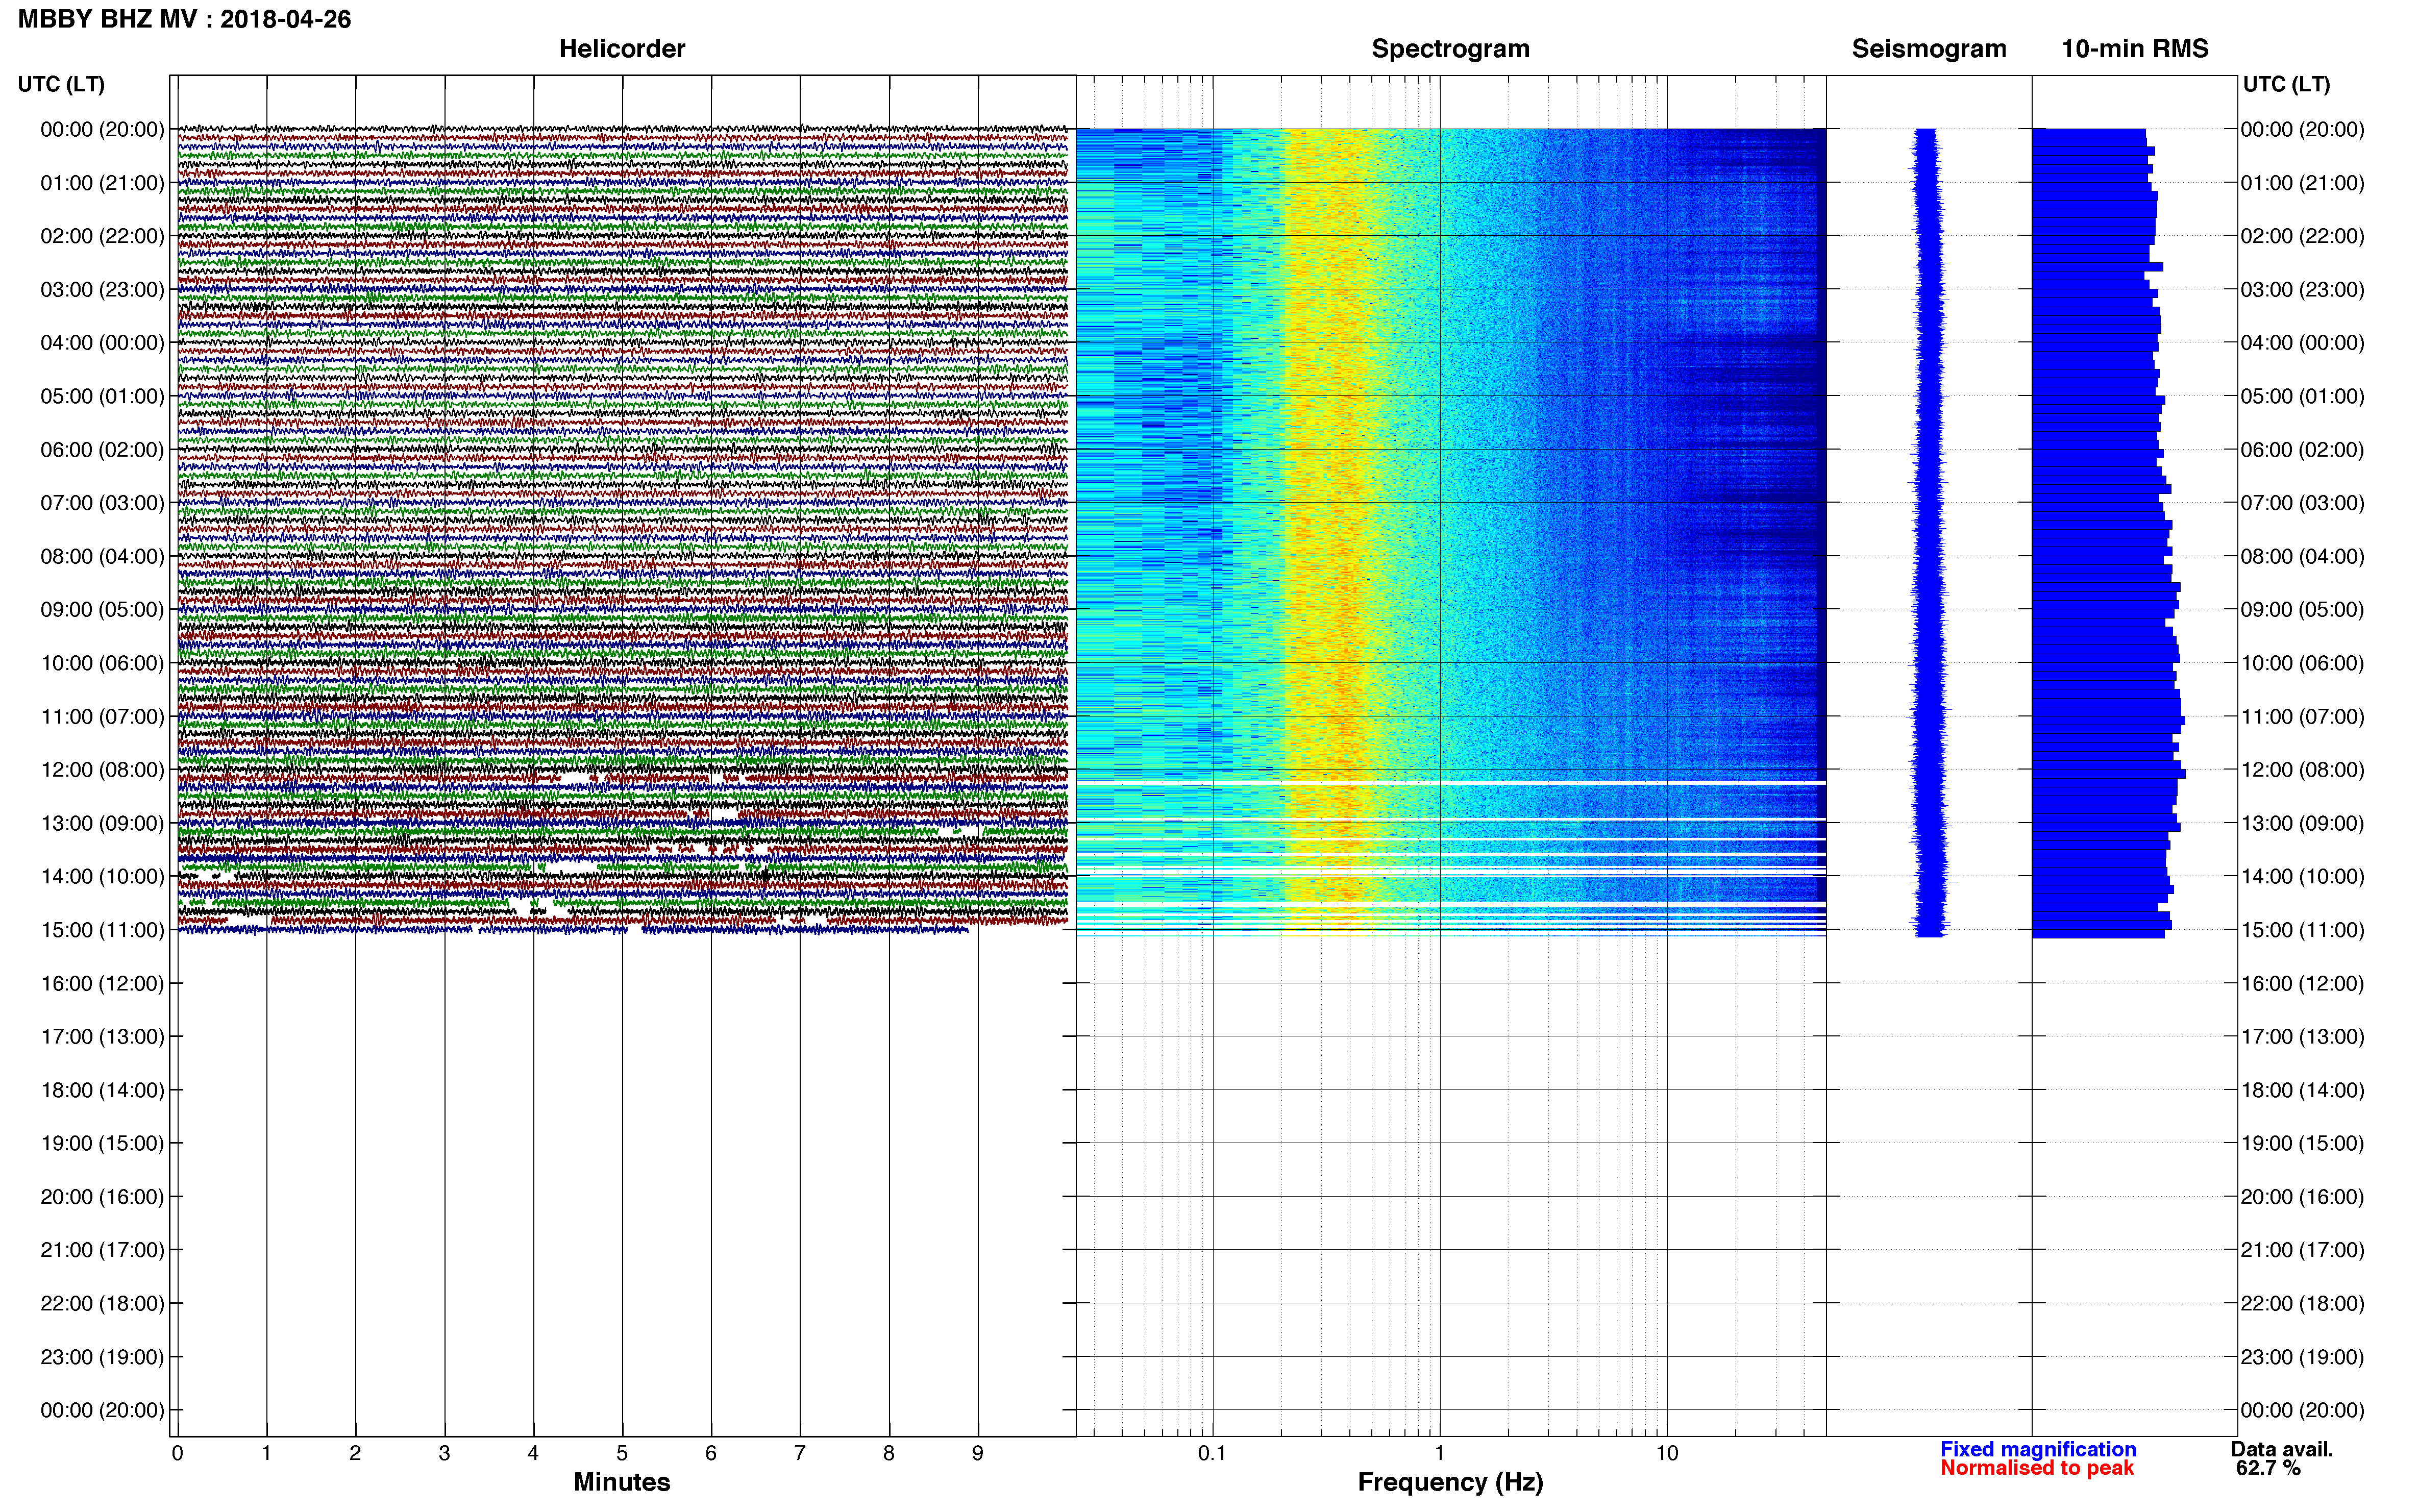Image resolution: width=2419 pixels, height=1512 pixels.
Task: Click the '5' tick on Minutes axis
Action: (x=622, y=1453)
